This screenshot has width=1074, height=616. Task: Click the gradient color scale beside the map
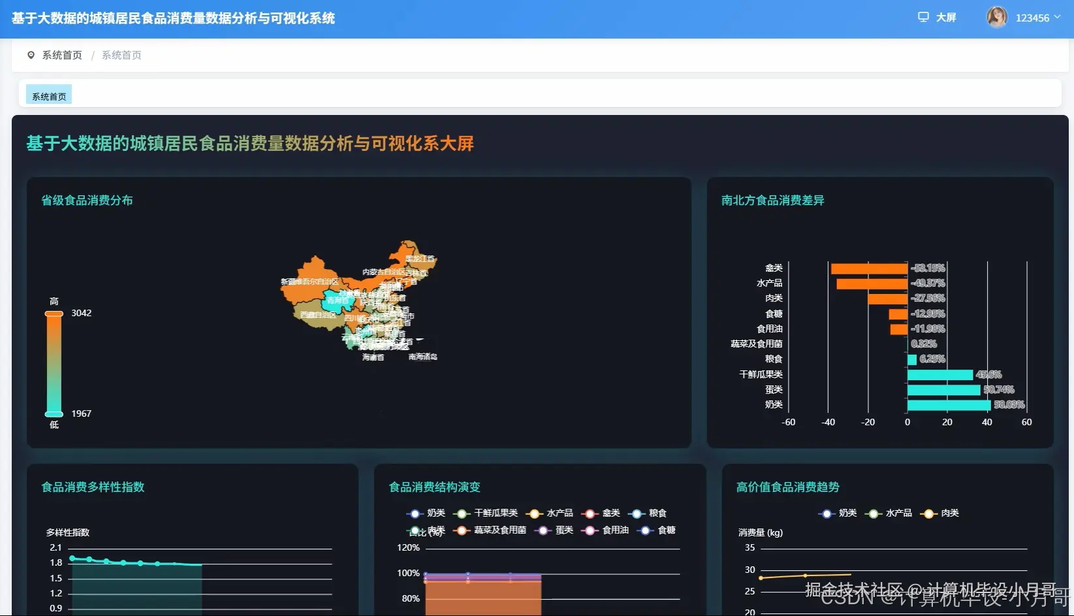53,363
